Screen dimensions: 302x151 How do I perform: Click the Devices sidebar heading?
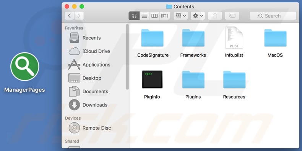click(x=73, y=118)
